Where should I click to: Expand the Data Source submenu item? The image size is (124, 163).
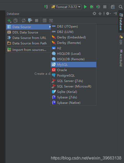click(28, 27)
